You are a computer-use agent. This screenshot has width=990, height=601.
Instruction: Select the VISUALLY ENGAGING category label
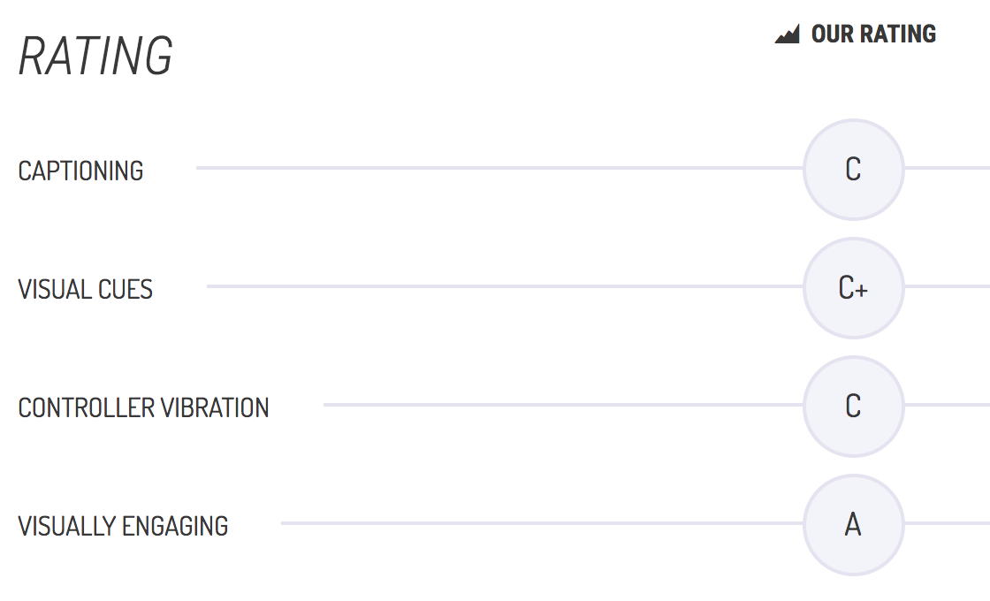(123, 527)
